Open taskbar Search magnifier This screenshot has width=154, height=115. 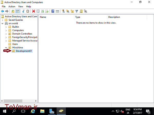[x=14, y=111]
